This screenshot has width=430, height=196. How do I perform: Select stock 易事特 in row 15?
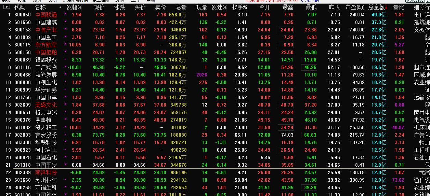click(43, 120)
